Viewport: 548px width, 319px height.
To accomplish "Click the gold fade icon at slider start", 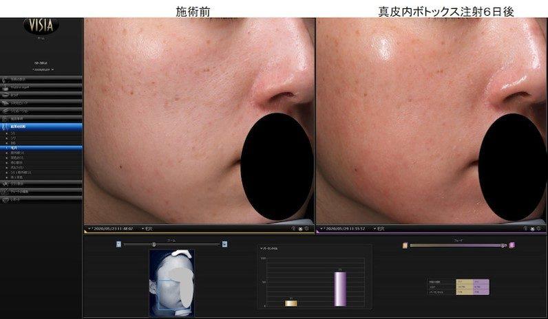I will click(x=405, y=245).
